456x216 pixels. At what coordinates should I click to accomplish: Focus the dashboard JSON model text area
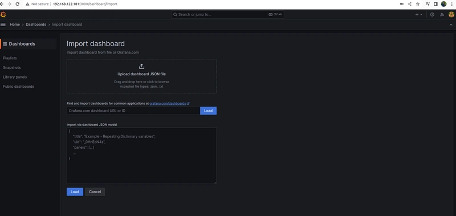pos(141,156)
